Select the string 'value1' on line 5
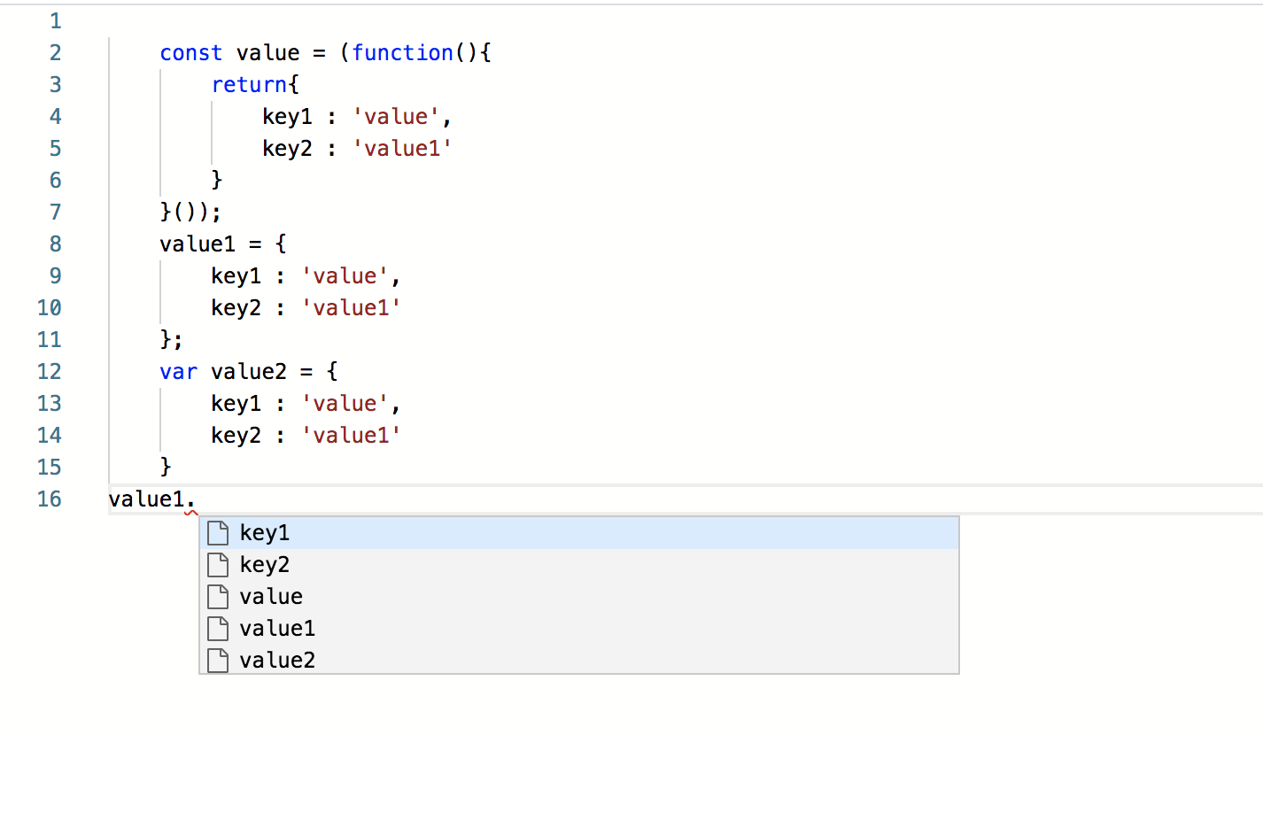This screenshot has width=1263, height=820. pos(401,148)
